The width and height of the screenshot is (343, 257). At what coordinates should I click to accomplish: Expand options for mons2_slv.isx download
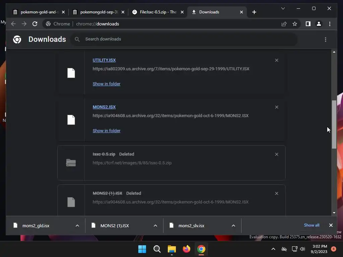[233, 226]
